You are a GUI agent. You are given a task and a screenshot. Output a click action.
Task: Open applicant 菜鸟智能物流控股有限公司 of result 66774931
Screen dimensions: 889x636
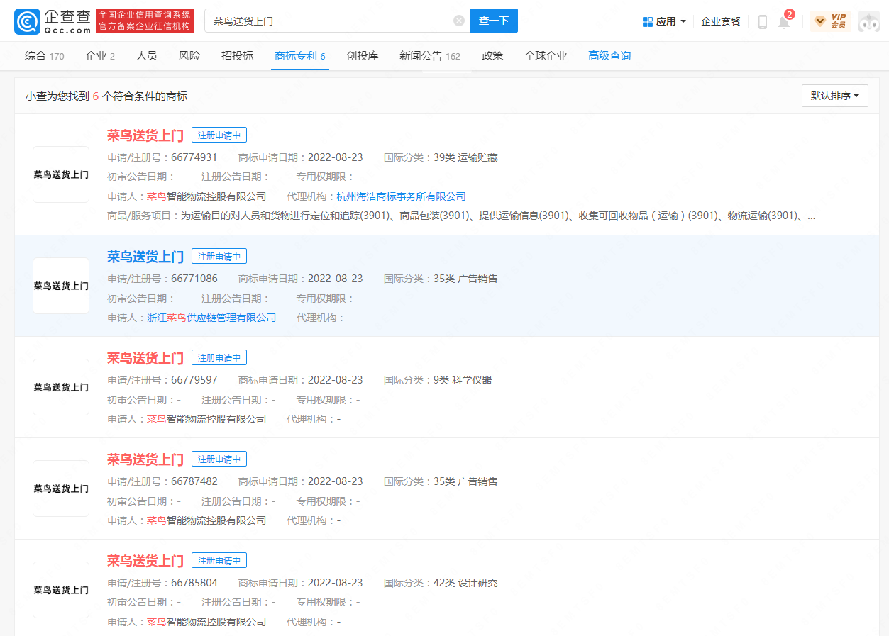(x=206, y=196)
